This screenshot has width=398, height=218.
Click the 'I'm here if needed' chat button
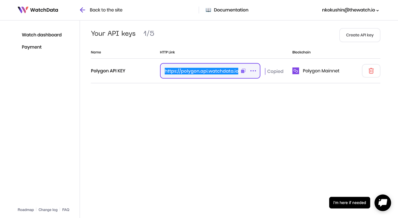click(349, 203)
